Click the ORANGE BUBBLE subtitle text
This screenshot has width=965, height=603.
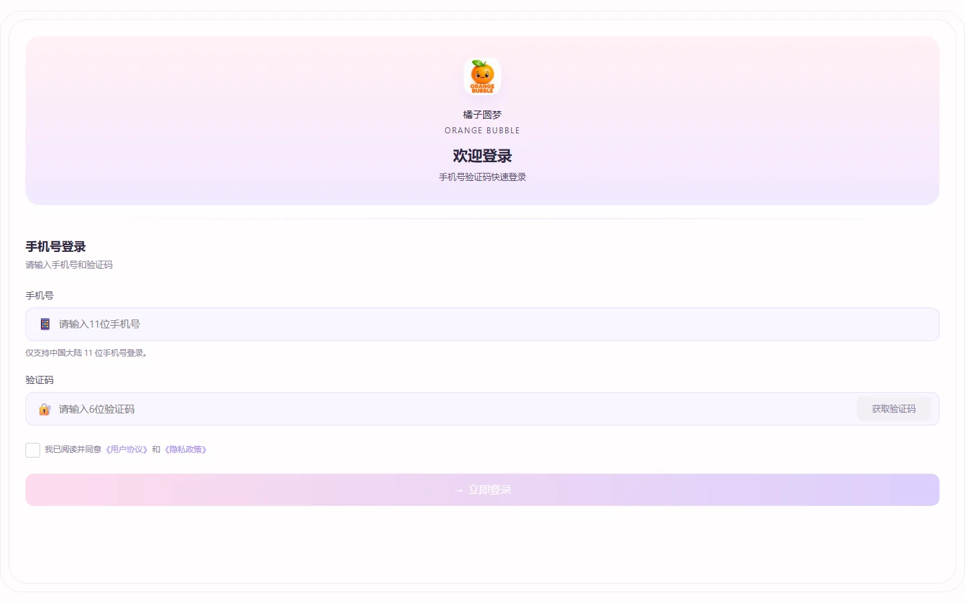482,131
